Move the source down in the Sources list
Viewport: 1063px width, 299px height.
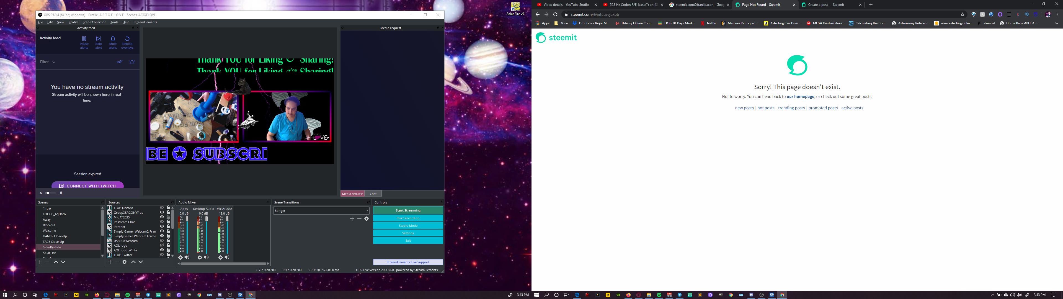click(x=141, y=262)
